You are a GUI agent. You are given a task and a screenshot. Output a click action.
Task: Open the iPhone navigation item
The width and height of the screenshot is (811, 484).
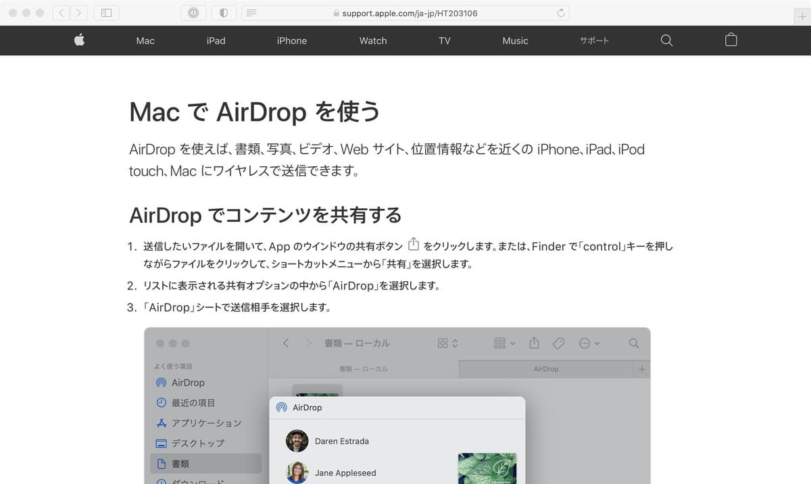click(292, 41)
